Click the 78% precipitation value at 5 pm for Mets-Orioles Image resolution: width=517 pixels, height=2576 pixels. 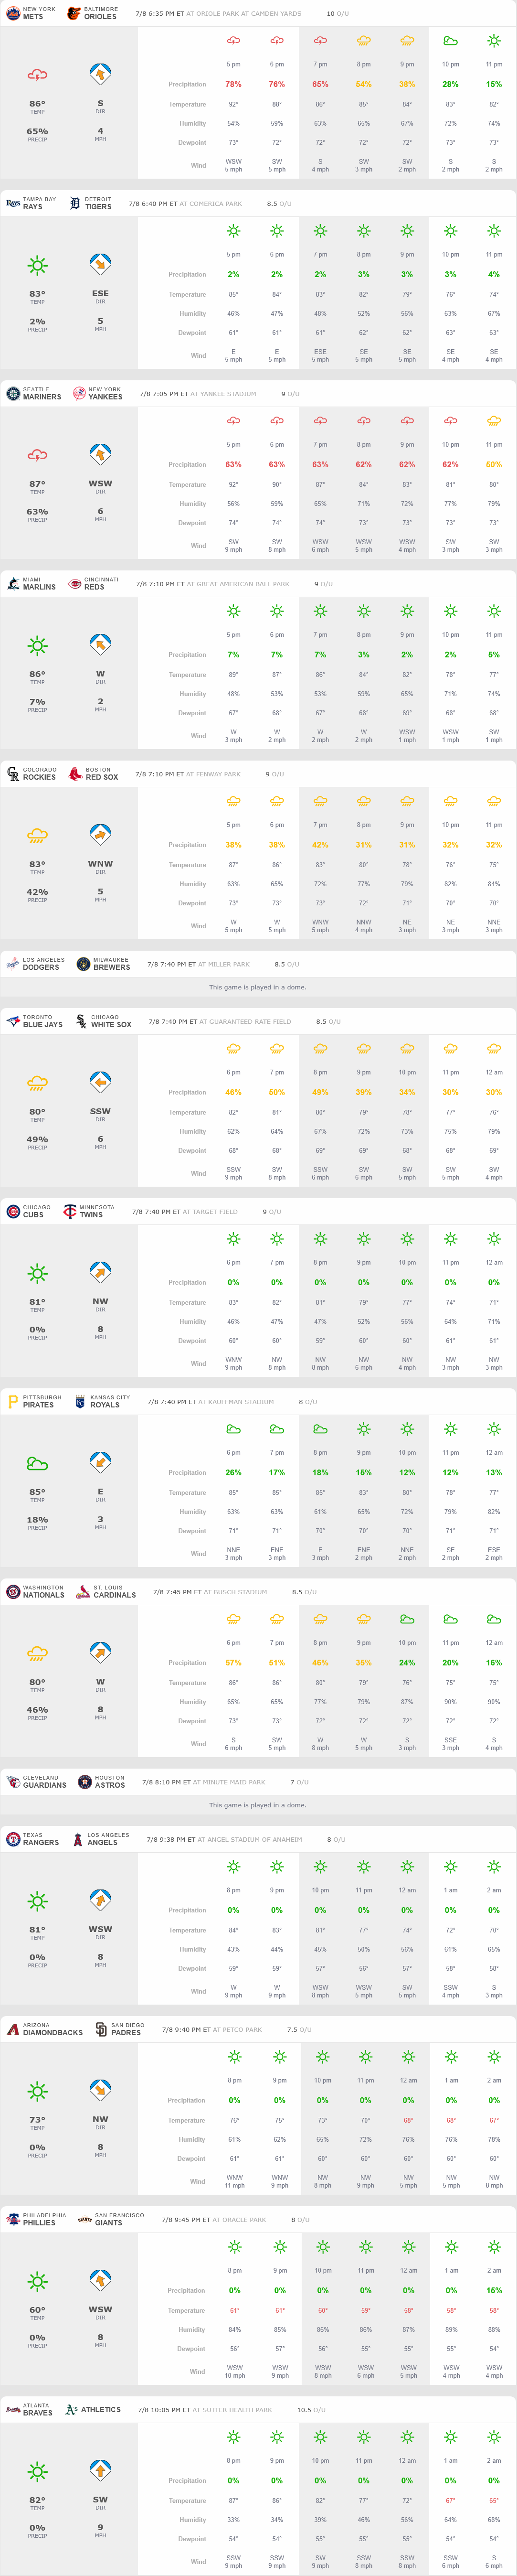click(x=233, y=84)
